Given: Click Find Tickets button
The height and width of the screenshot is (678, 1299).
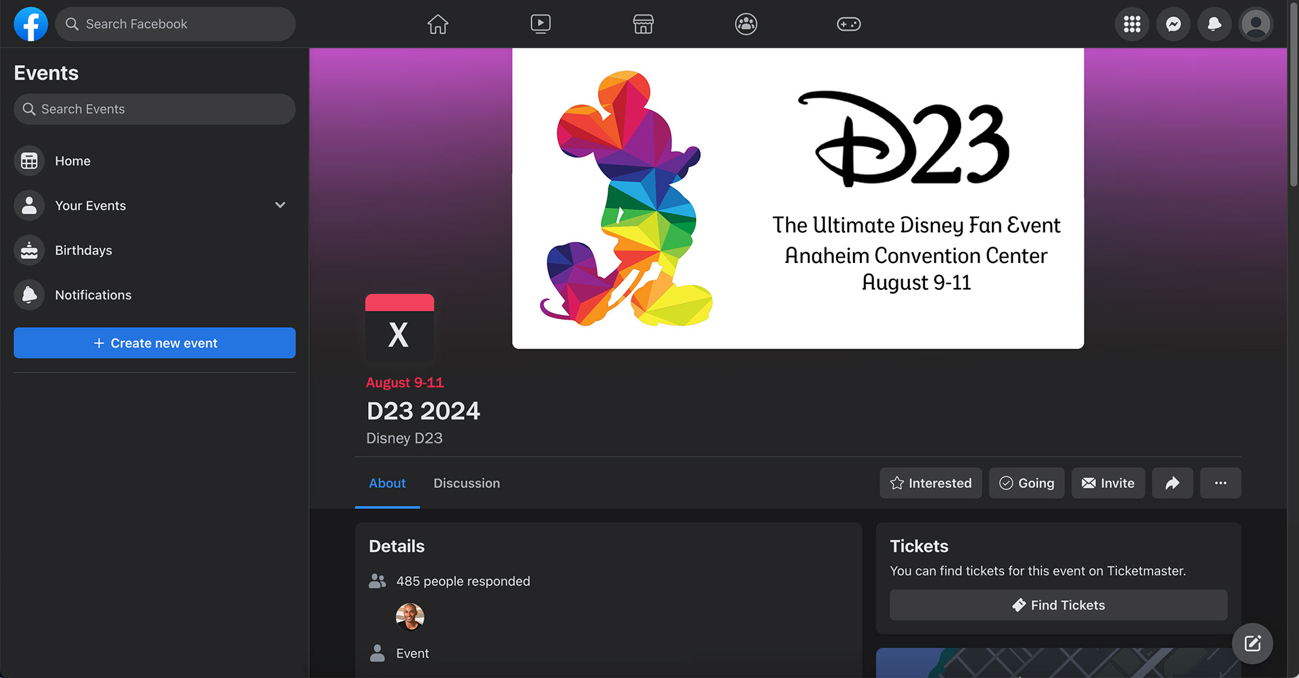Looking at the screenshot, I should coord(1058,605).
